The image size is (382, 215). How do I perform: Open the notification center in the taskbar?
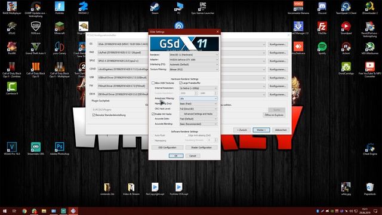(x=375, y=211)
